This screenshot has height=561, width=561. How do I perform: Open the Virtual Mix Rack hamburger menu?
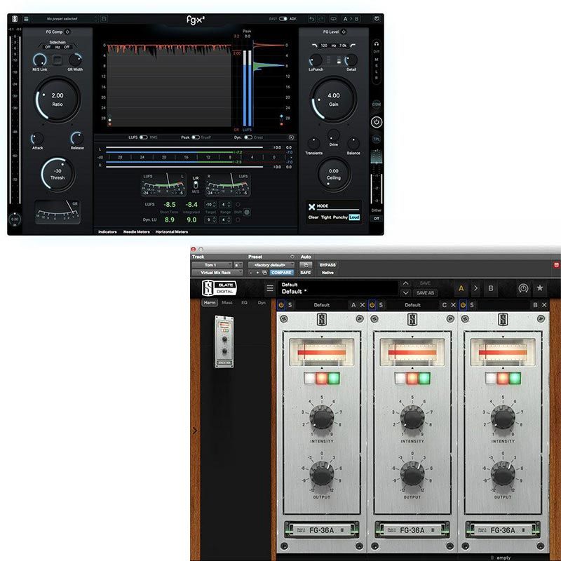tap(270, 288)
